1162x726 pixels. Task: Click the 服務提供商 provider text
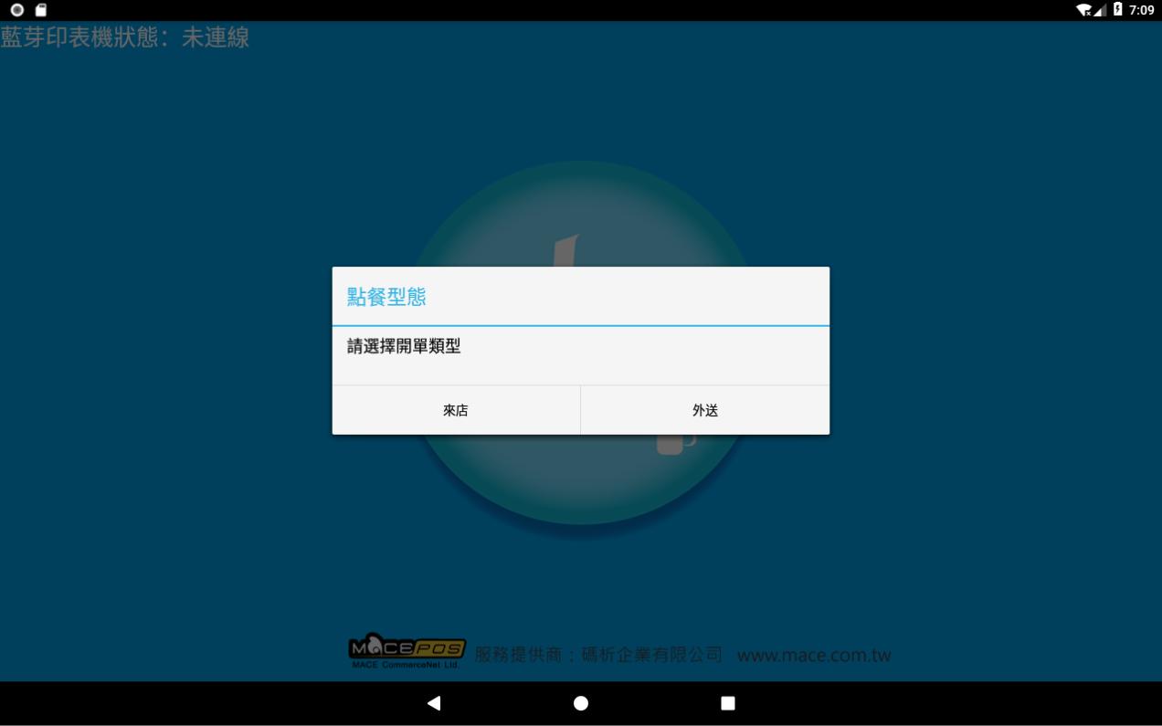click(x=598, y=655)
